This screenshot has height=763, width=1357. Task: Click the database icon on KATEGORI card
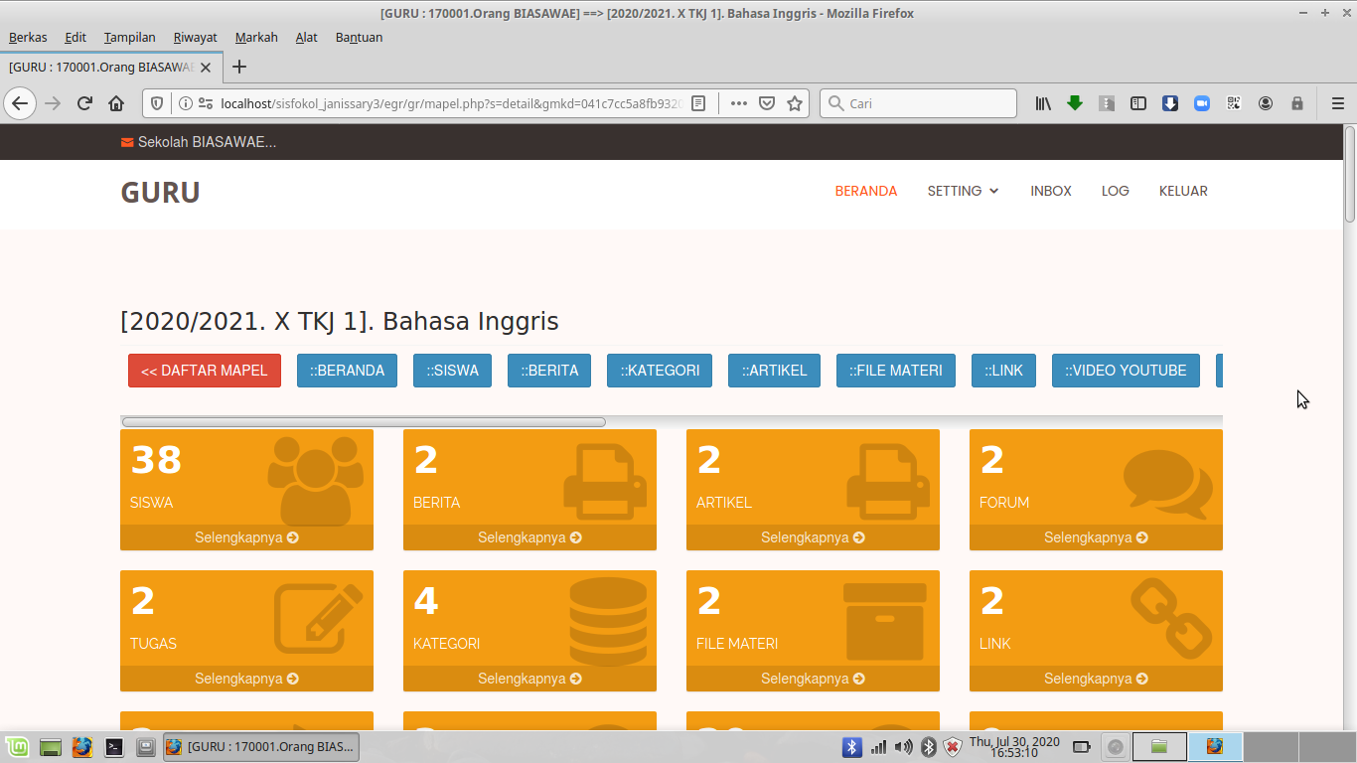[608, 622]
